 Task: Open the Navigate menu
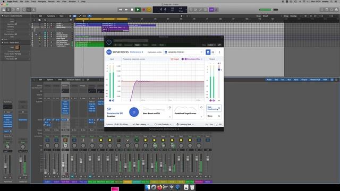click(42, 1)
